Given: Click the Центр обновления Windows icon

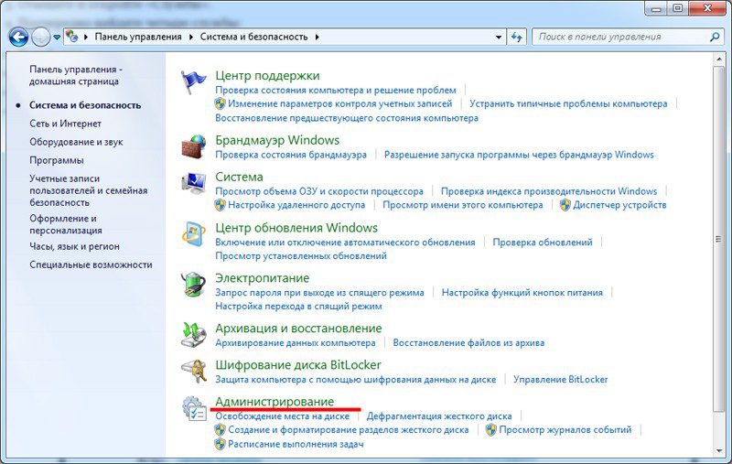Looking at the screenshot, I should (x=193, y=234).
